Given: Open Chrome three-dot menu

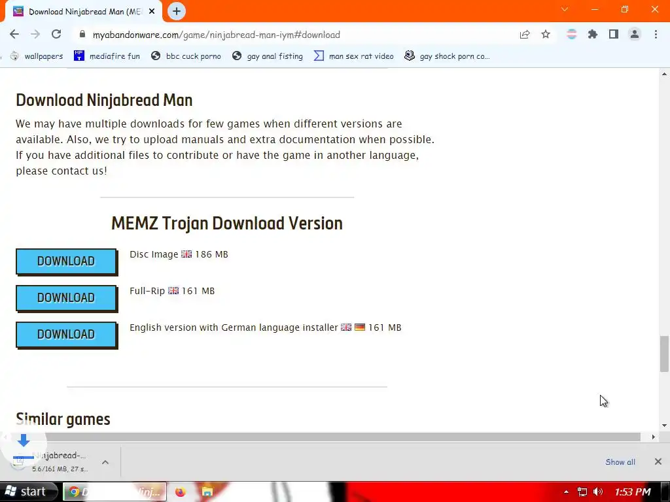Looking at the screenshot, I should (656, 35).
